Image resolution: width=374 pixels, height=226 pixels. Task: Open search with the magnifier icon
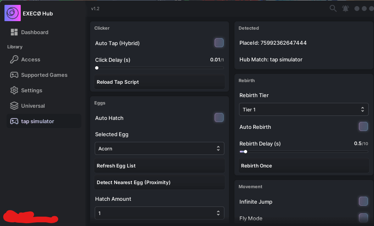click(333, 9)
